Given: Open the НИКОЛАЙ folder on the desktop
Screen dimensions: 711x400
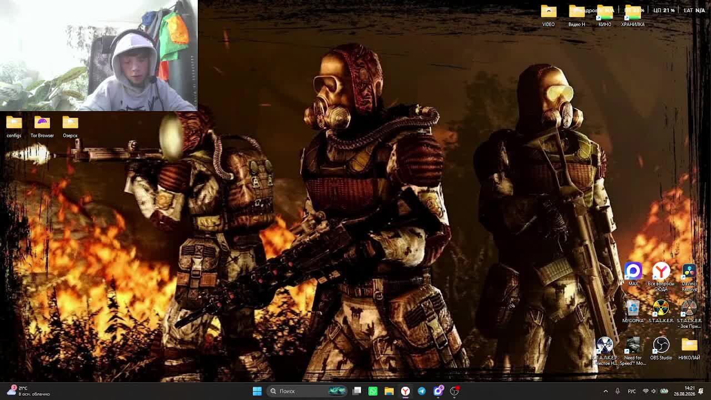Looking at the screenshot, I should click(689, 349).
